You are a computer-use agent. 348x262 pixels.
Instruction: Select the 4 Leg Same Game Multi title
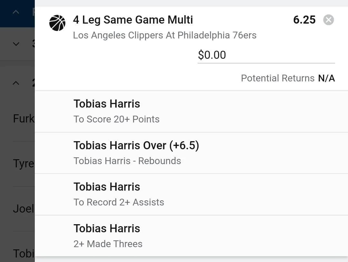click(x=133, y=20)
